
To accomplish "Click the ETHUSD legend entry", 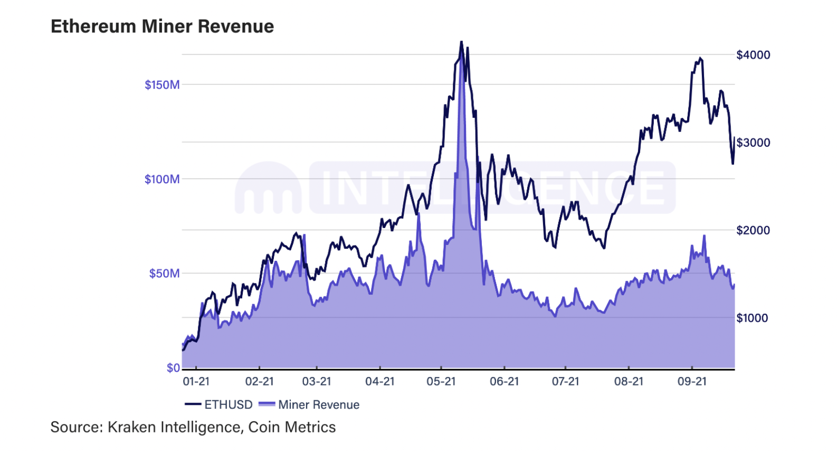I will tap(218, 404).
